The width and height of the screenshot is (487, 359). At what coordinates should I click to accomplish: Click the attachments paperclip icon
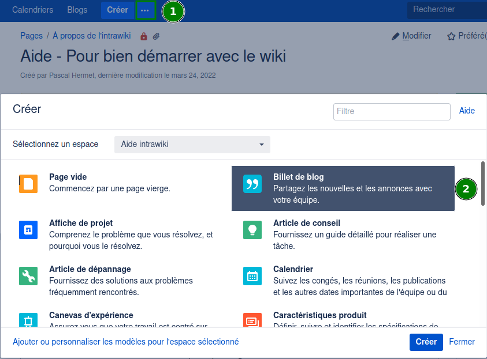(156, 36)
